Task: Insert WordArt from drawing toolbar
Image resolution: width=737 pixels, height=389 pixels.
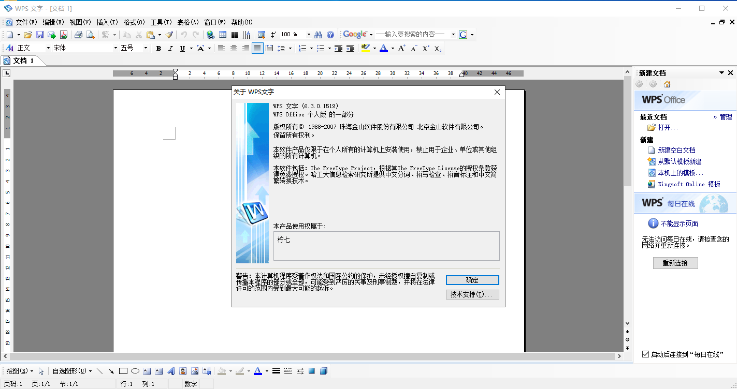Action: click(171, 371)
